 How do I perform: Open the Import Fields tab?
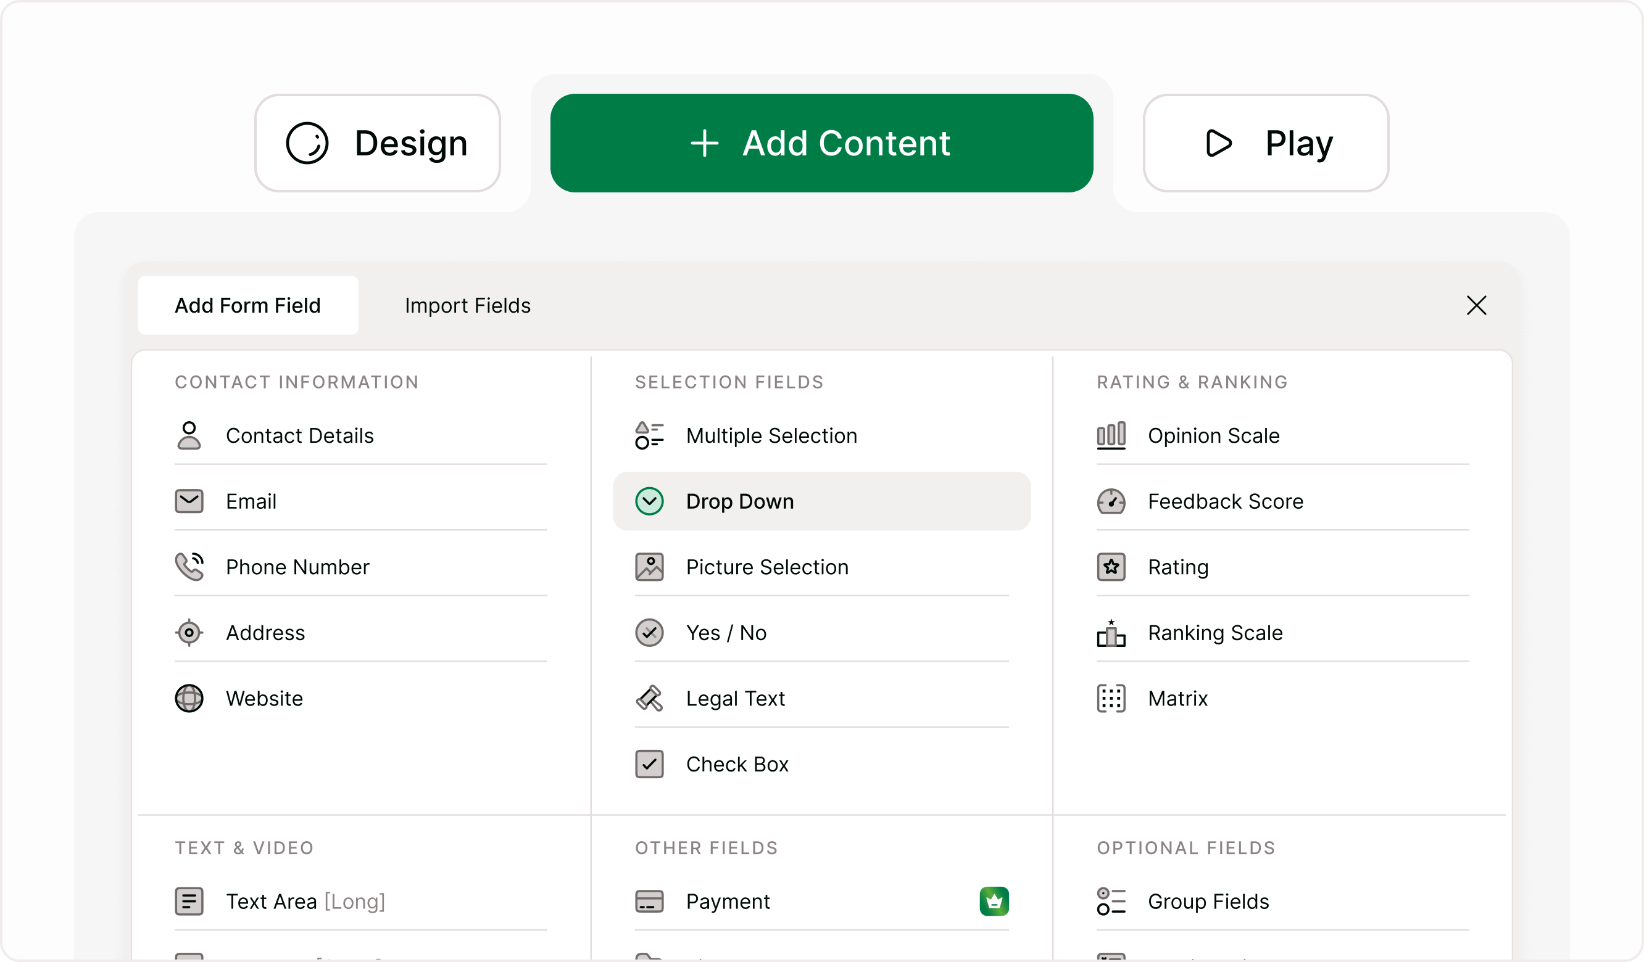468,306
